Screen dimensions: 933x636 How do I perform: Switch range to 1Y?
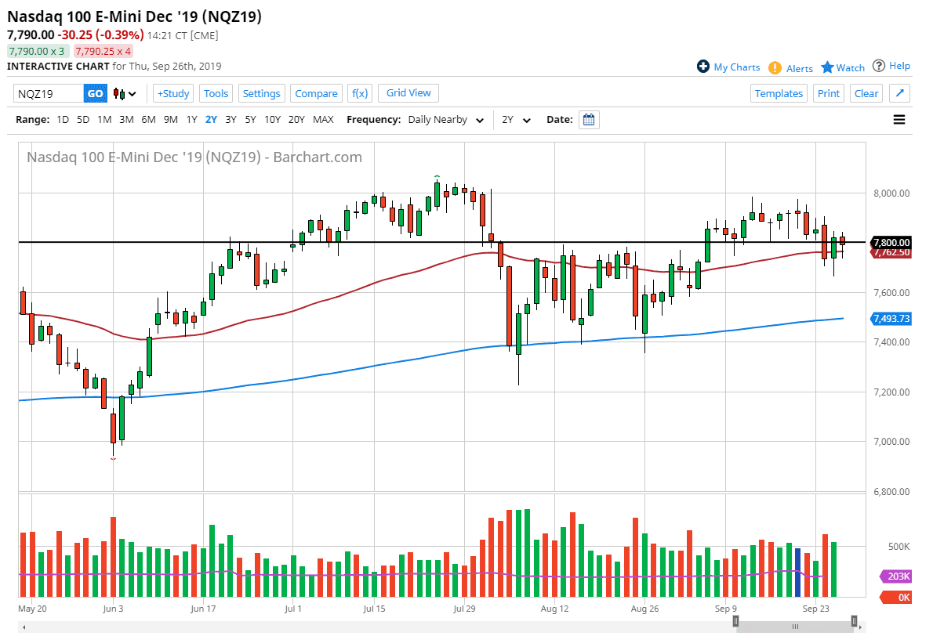(191, 120)
